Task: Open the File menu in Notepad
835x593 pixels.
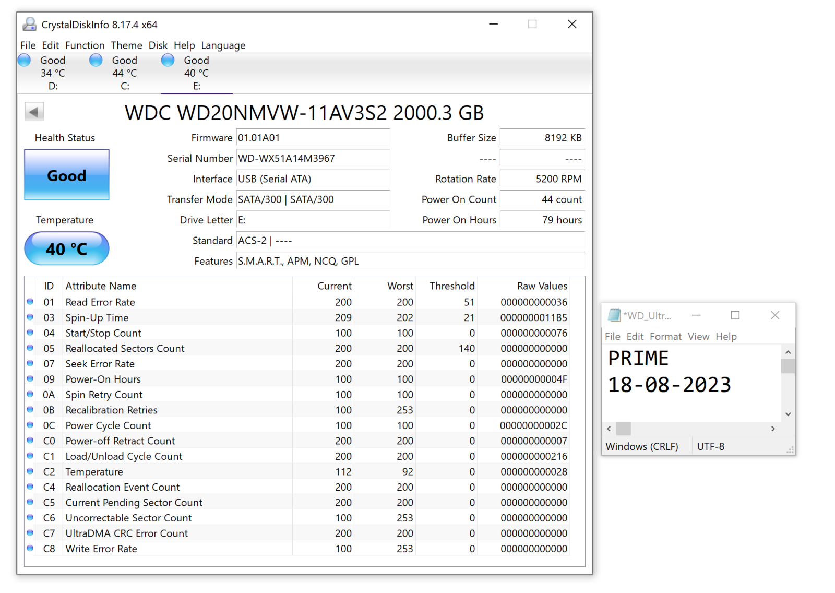Action: click(613, 337)
